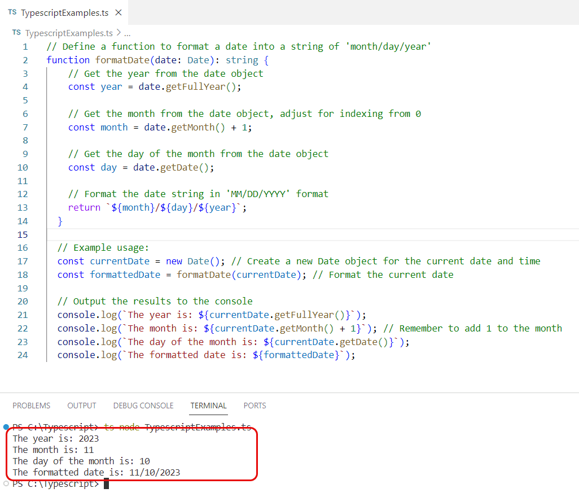
Task: Open the DEBUG CONSOLE tab
Action: [x=143, y=406]
